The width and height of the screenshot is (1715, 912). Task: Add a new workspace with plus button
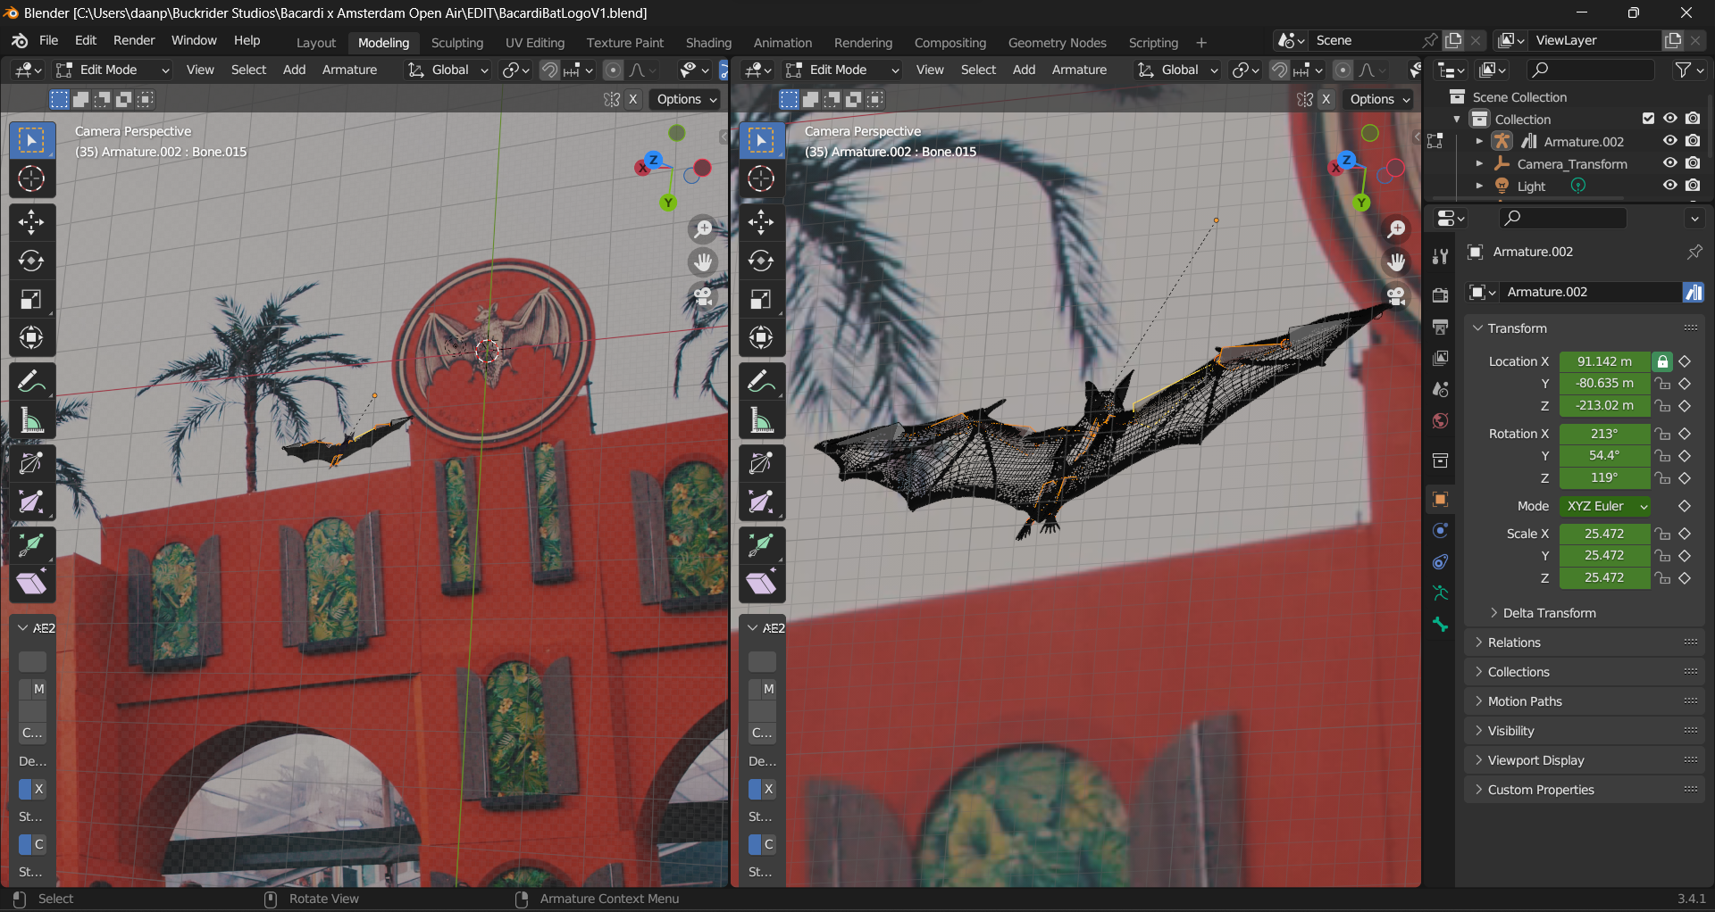pyautogui.click(x=1201, y=43)
